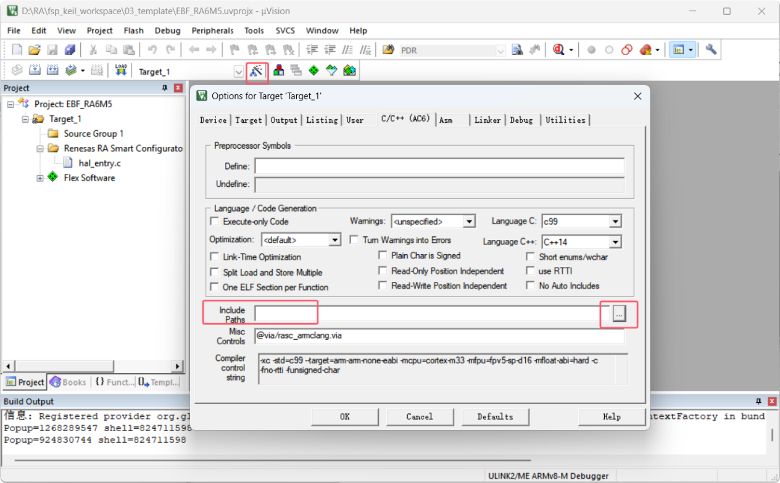Click the Translate current file icon
This screenshot has width=780, height=483.
17,71
